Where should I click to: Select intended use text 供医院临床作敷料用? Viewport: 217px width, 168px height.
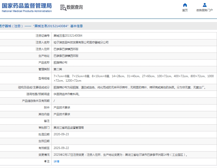tap(66, 94)
